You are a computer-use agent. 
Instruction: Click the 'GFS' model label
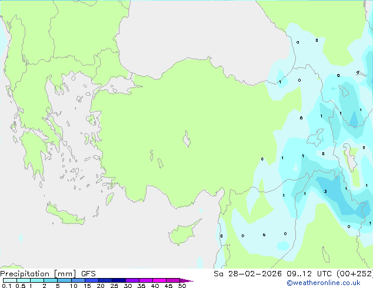pyautogui.click(x=88, y=274)
